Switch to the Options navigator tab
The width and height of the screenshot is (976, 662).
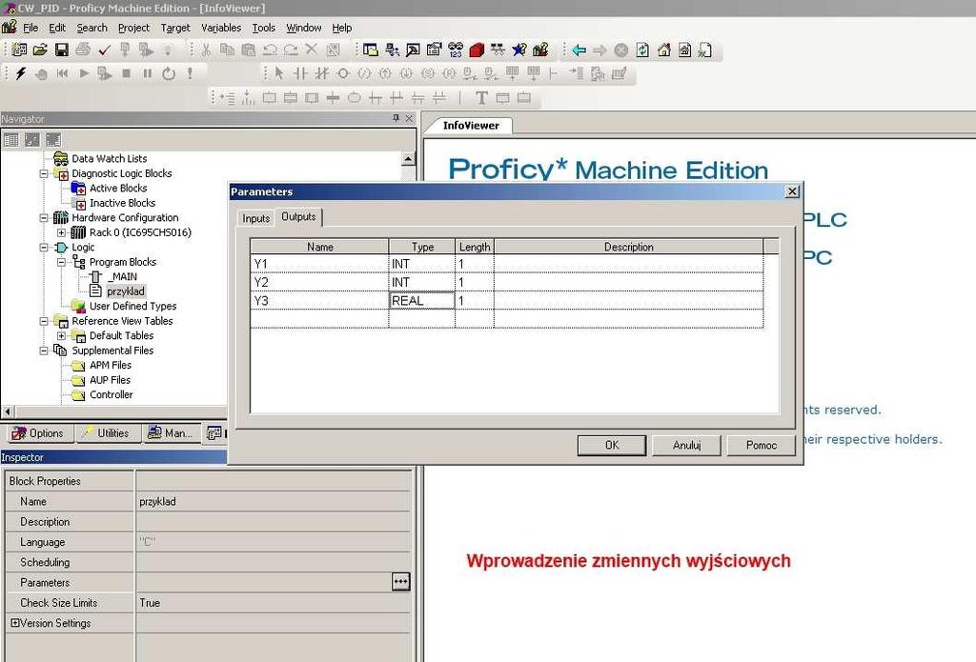(x=38, y=433)
